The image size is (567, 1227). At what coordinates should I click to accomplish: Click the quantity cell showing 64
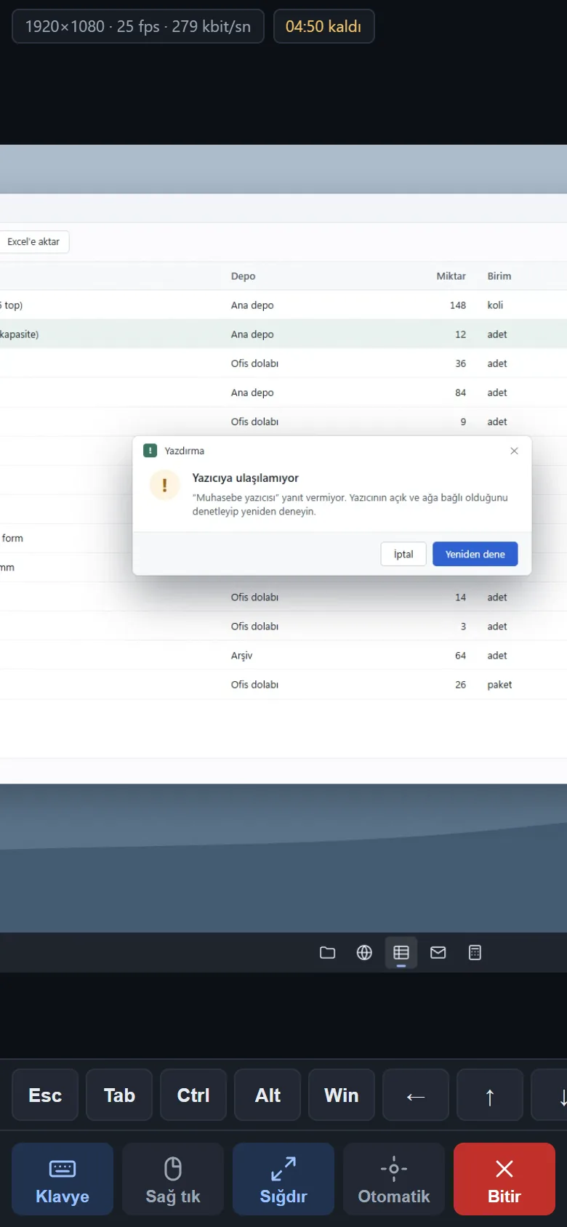[460, 656]
